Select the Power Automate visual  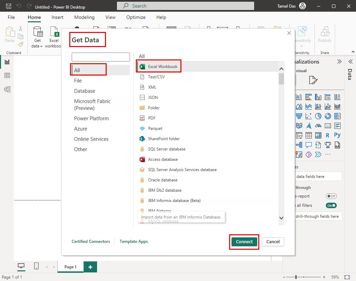click(318, 154)
